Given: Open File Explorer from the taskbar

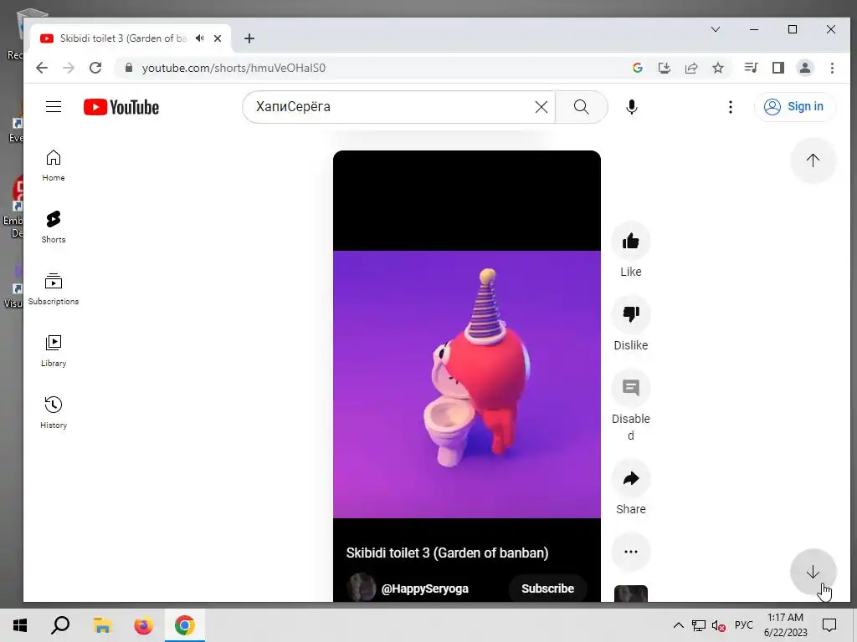Looking at the screenshot, I should [102, 625].
